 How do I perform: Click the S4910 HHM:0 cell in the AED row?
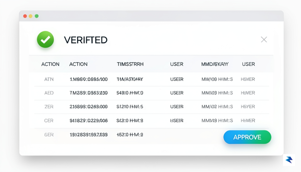[x=130, y=93]
